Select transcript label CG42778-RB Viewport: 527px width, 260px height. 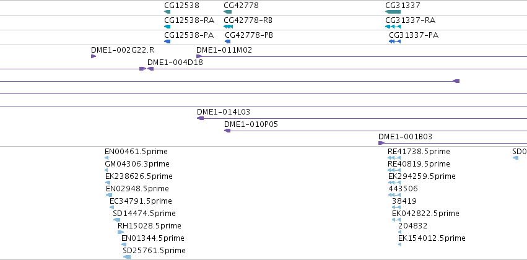[248, 20]
